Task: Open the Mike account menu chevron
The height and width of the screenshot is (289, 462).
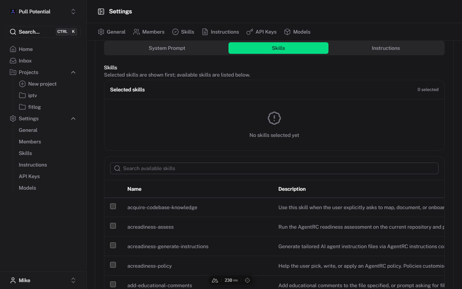Action: 73,280
